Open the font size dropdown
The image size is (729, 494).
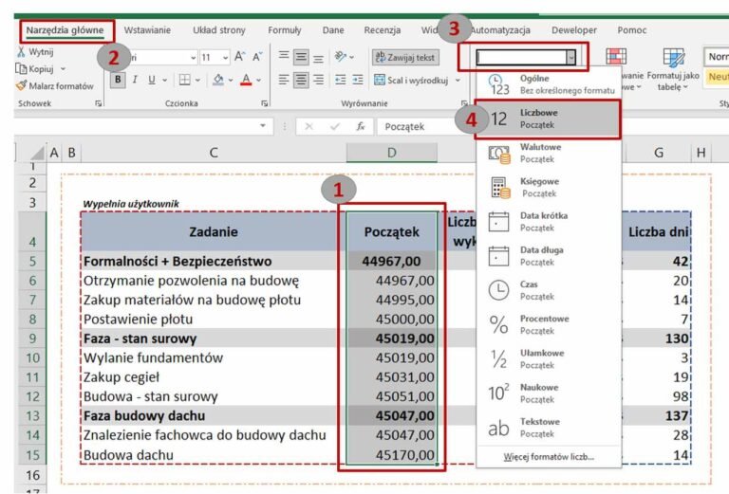[223, 57]
